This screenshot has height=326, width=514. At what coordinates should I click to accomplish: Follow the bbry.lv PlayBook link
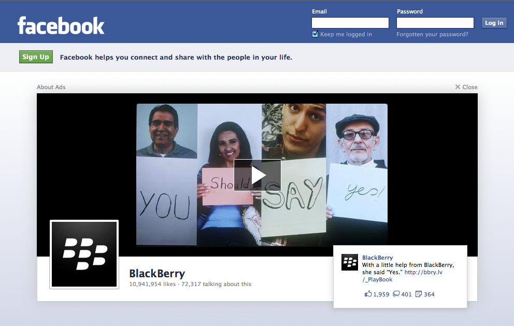pos(423,272)
